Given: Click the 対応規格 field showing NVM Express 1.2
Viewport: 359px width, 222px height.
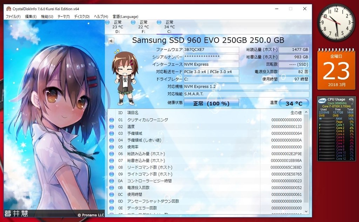Looking at the screenshot, I should tap(246, 87).
